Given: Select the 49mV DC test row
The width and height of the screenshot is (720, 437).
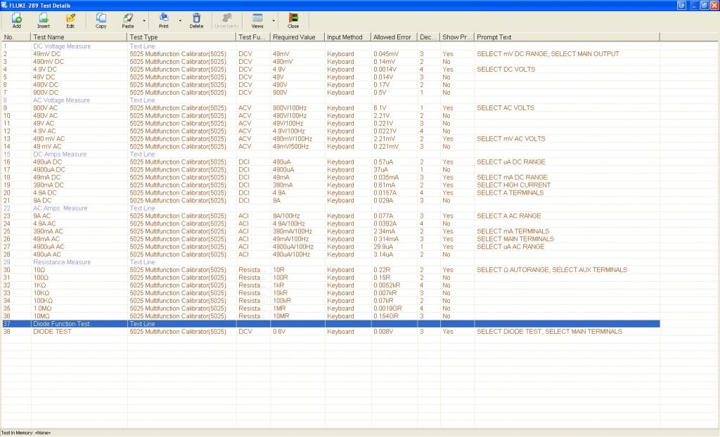Looking at the screenshot, I should [49, 54].
